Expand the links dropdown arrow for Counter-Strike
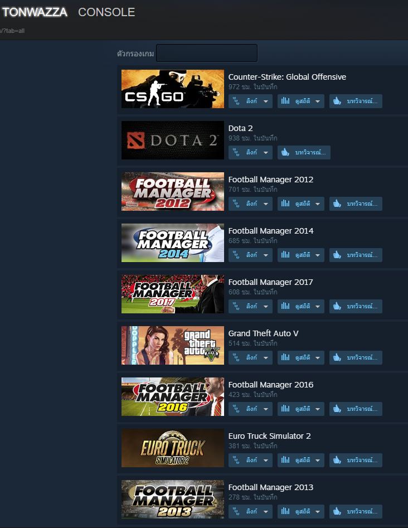 coord(266,101)
